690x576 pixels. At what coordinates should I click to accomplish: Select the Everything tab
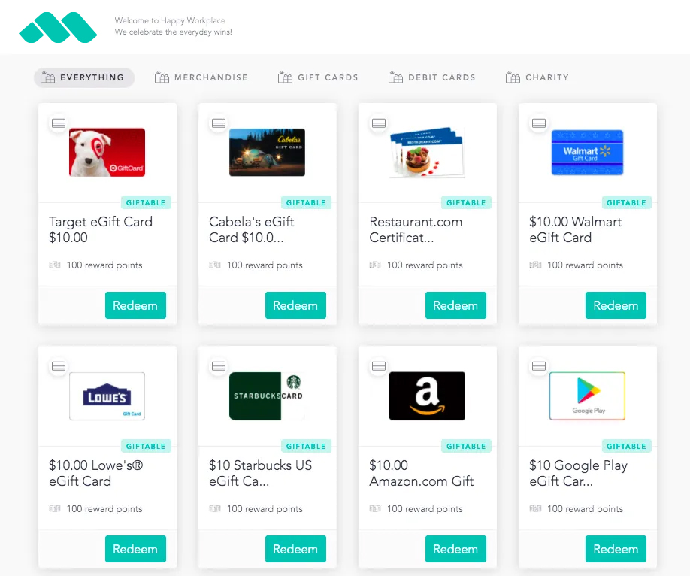84,77
